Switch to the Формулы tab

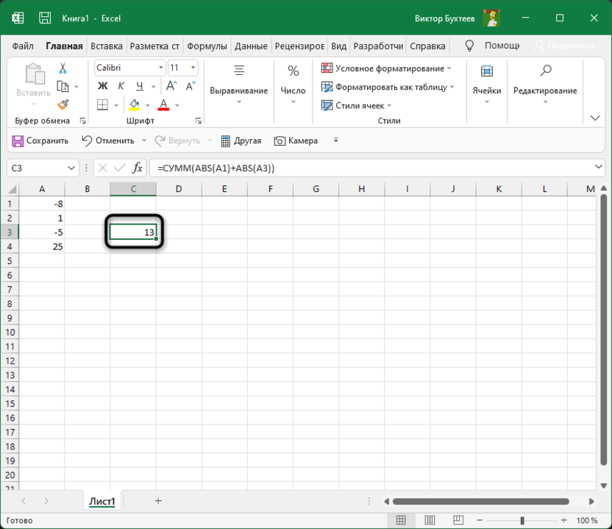coord(207,46)
